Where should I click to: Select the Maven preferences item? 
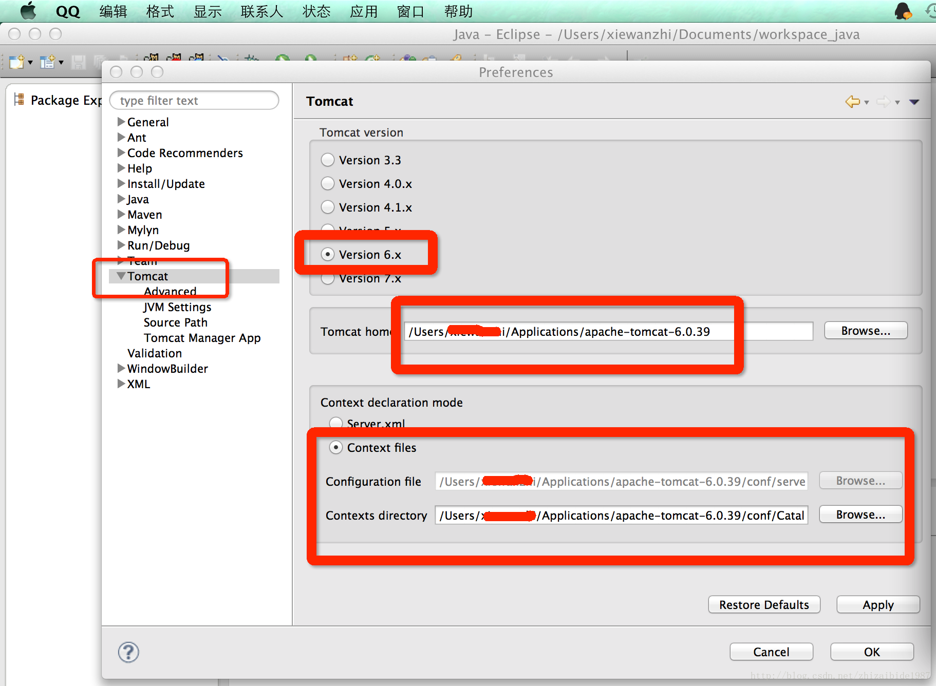pos(145,215)
